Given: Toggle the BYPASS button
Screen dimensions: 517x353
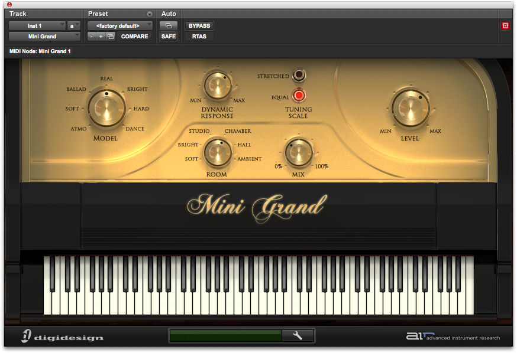Looking at the screenshot, I should tap(199, 25).
